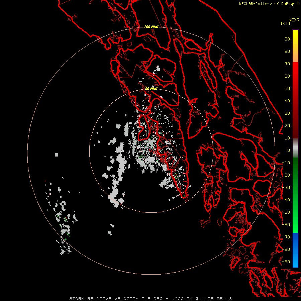The image size is (301, 301).
Task: Click the 100 NMI range ring label
Action: [151, 27]
